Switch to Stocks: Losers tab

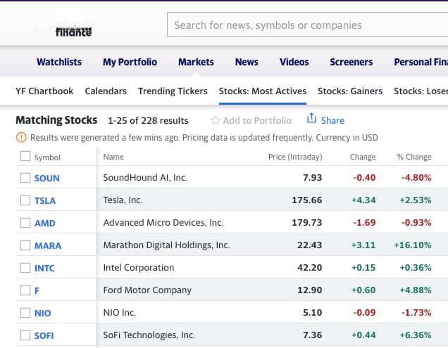[x=421, y=91]
